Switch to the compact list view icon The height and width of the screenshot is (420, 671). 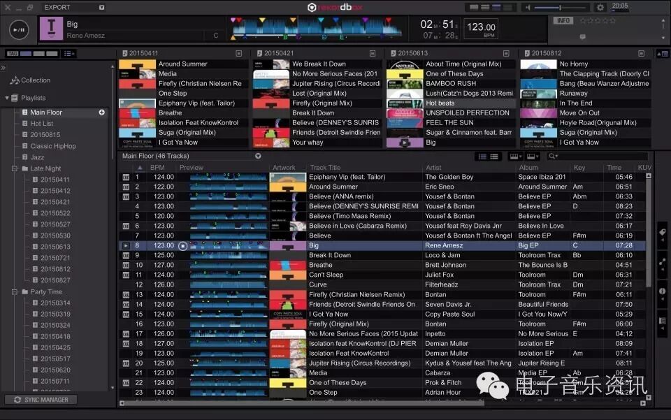[482, 157]
